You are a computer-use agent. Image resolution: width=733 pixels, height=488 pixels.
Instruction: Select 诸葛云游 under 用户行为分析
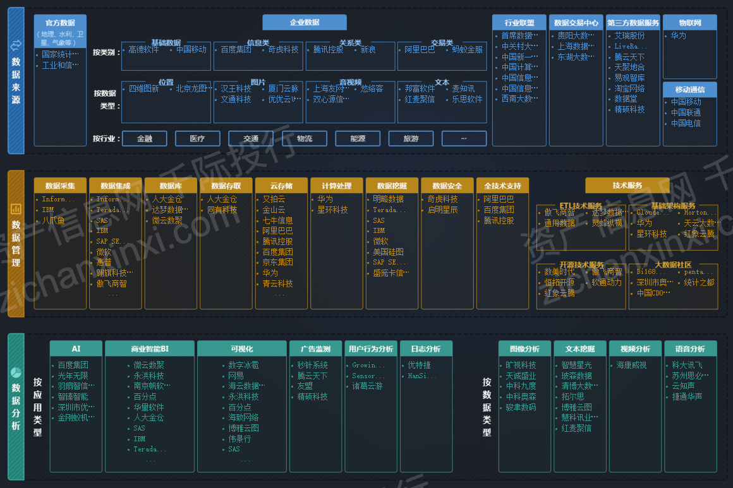coord(367,386)
